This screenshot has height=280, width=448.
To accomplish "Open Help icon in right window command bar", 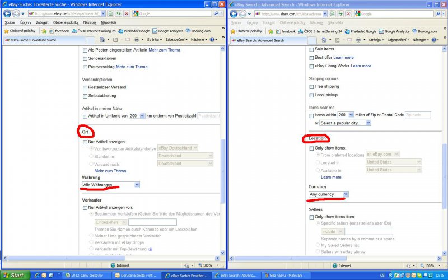I will tap(433, 40).
